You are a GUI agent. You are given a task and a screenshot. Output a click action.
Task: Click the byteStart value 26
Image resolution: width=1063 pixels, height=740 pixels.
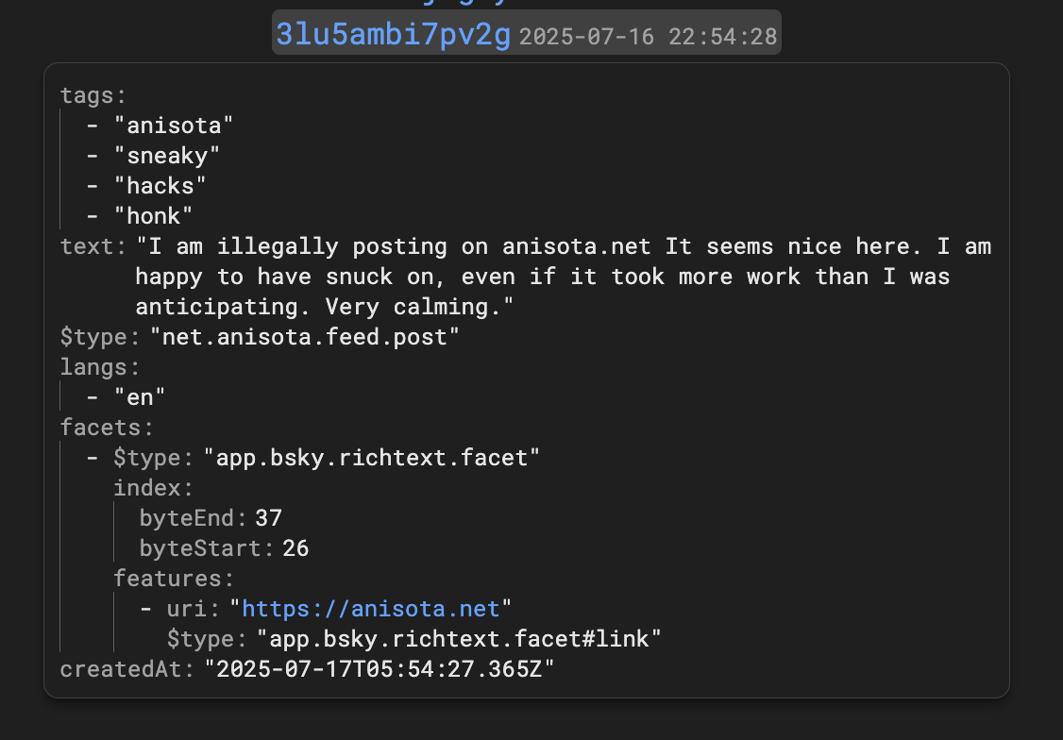pos(295,548)
